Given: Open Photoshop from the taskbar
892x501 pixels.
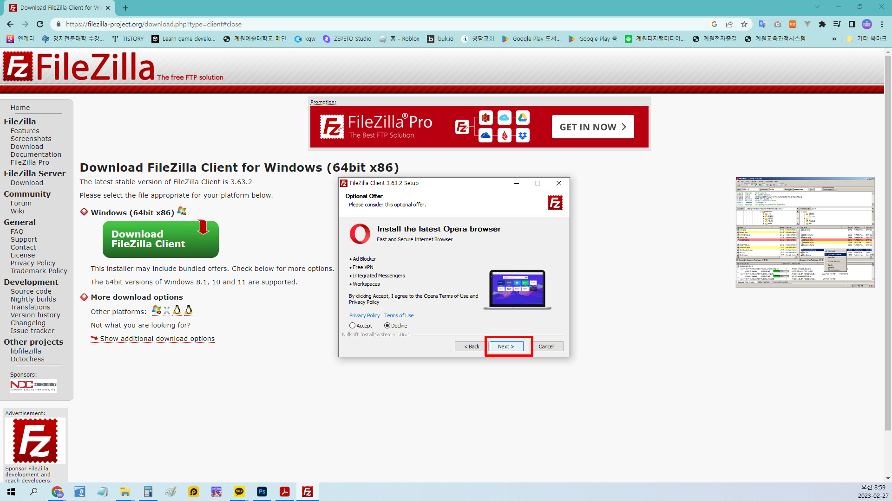Looking at the screenshot, I should (262, 492).
